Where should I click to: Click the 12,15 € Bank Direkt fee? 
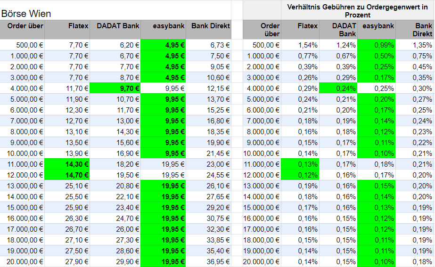(208, 88)
